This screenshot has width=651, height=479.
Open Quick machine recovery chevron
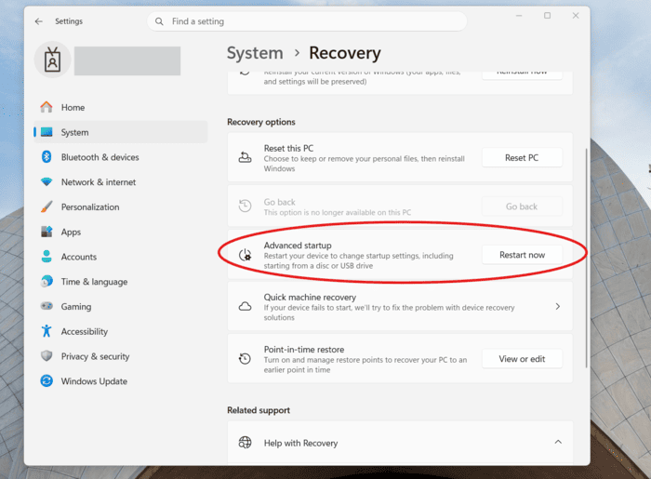(558, 306)
